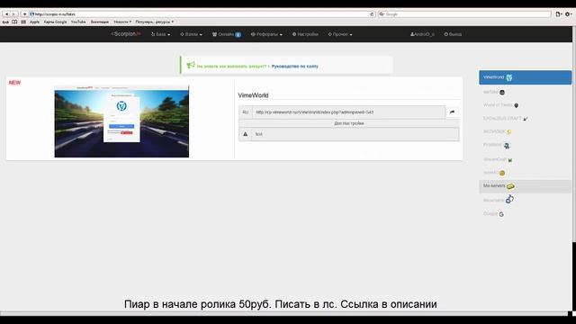This screenshot has height=324, width=576.
Task: Click the warning triangle icon
Action: coord(246,134)
